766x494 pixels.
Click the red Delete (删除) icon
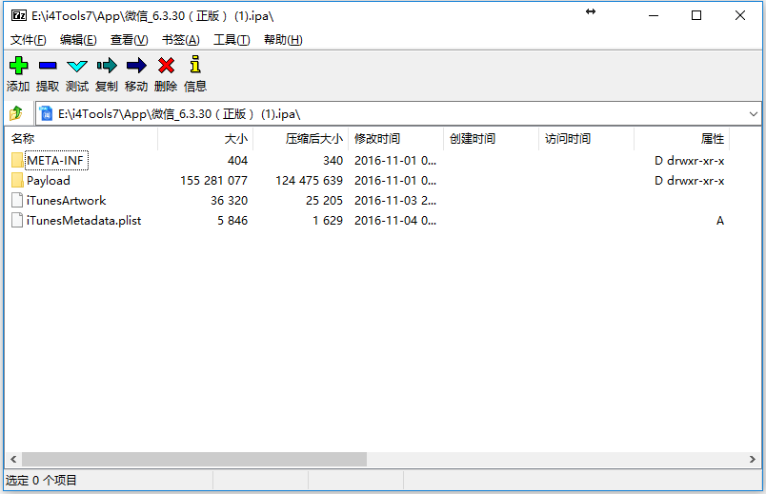[x=166, y=66]
